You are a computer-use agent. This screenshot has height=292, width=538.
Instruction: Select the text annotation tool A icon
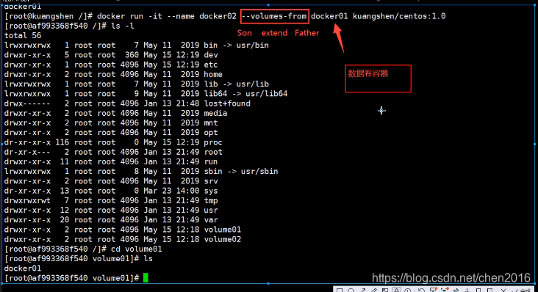click(397, 291)
